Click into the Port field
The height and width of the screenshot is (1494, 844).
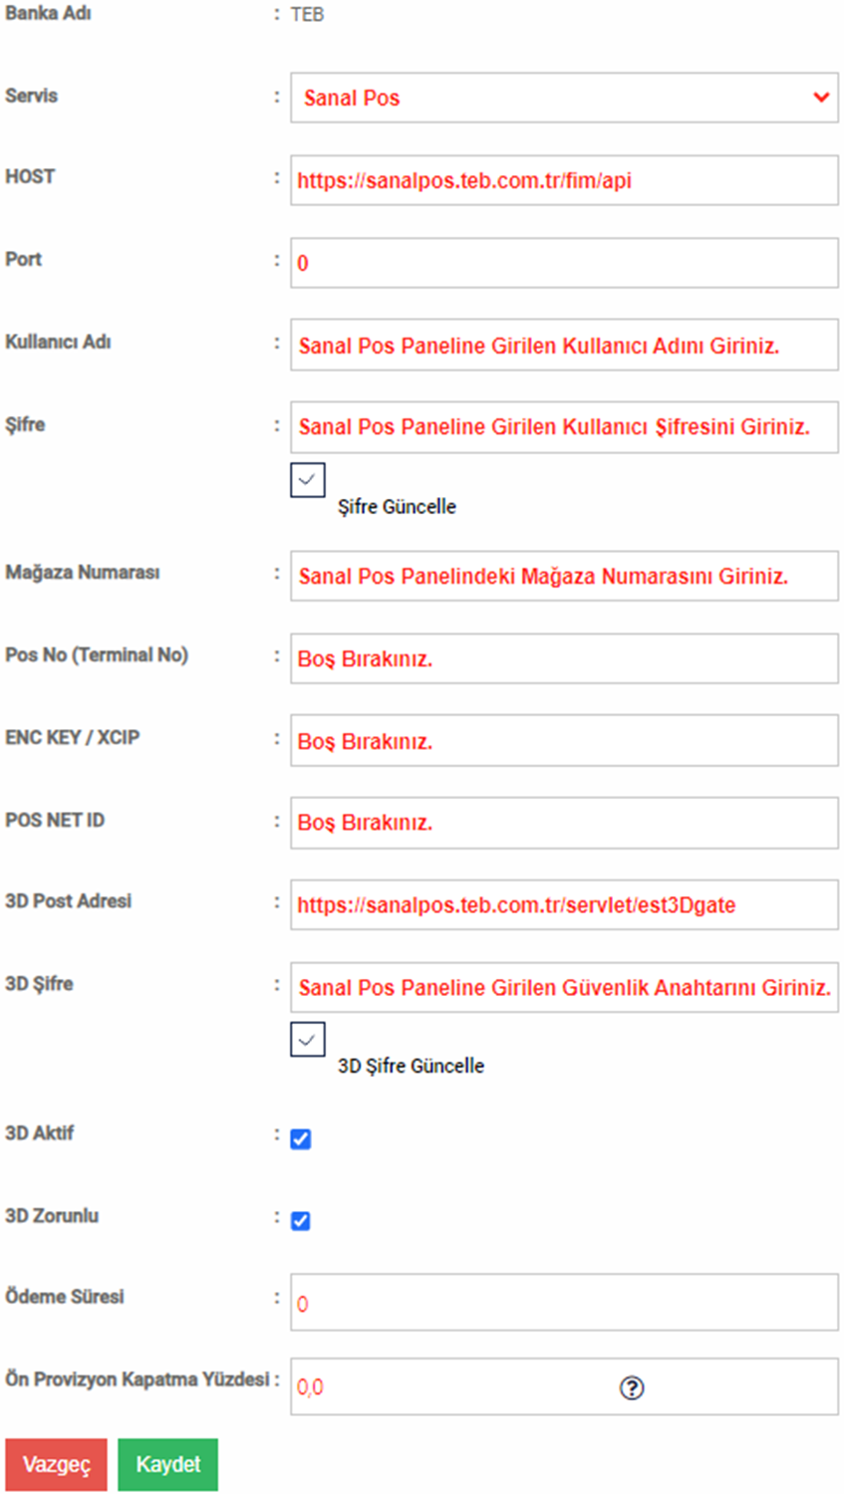564,263
